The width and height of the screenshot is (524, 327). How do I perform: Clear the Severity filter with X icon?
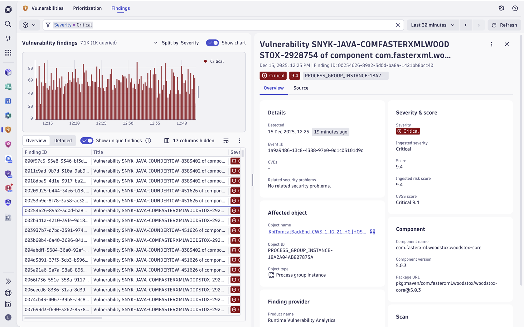point(398,25)
